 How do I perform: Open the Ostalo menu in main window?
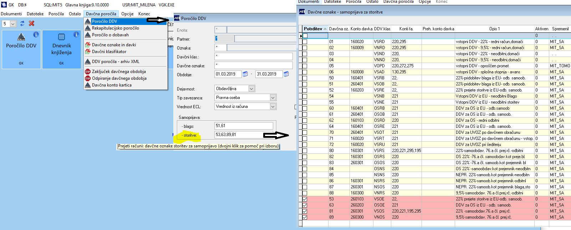tap(75, 14)
